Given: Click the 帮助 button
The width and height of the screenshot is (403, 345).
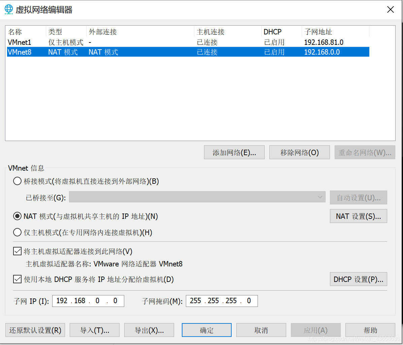Looking at the screenshot, I should (x=370, y=330).
